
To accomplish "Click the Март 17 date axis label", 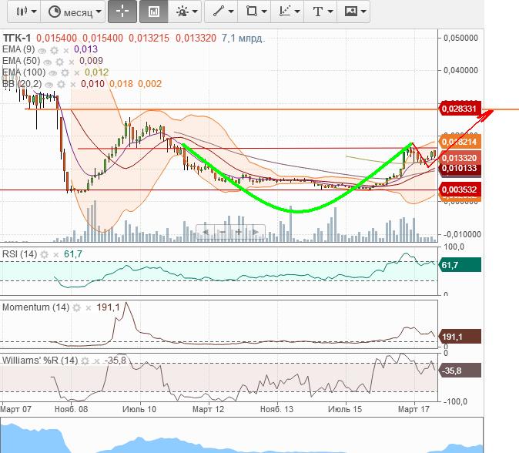I will point(414,409).
